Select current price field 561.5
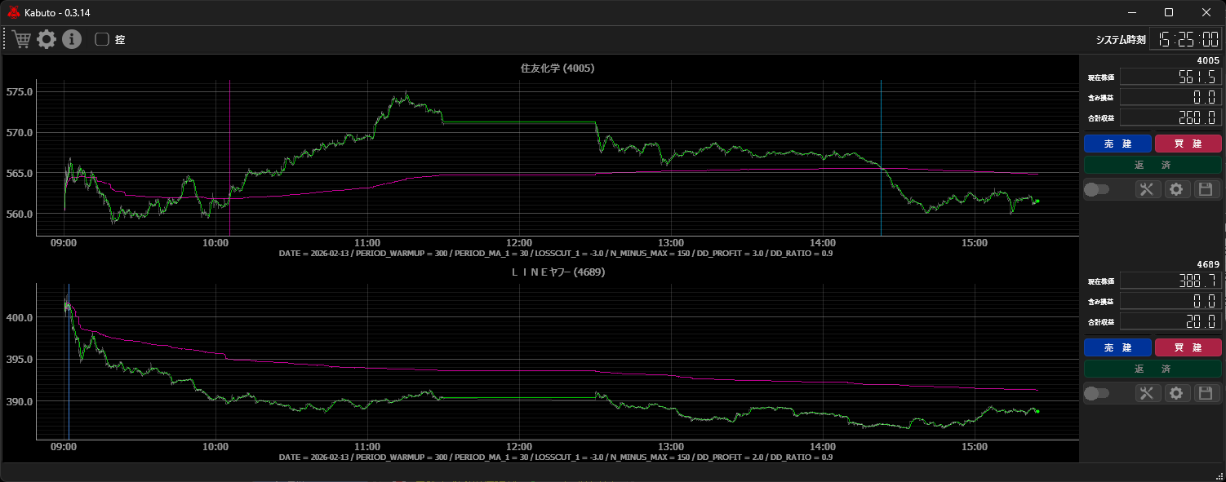The image size is (1226, 482). coord(1170,77)
